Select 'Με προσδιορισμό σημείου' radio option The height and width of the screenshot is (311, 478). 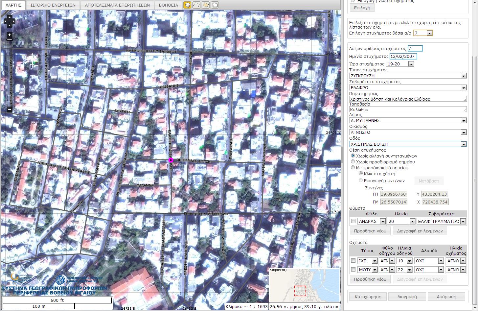coord(353,168)
